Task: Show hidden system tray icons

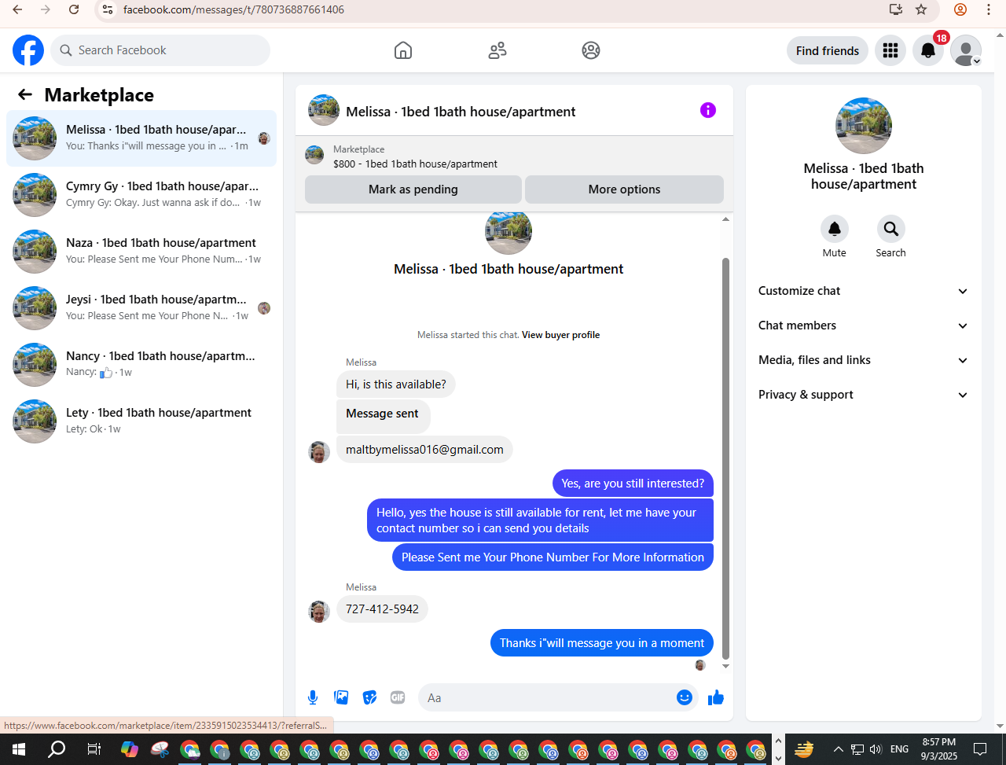Action: pos(838,749)
